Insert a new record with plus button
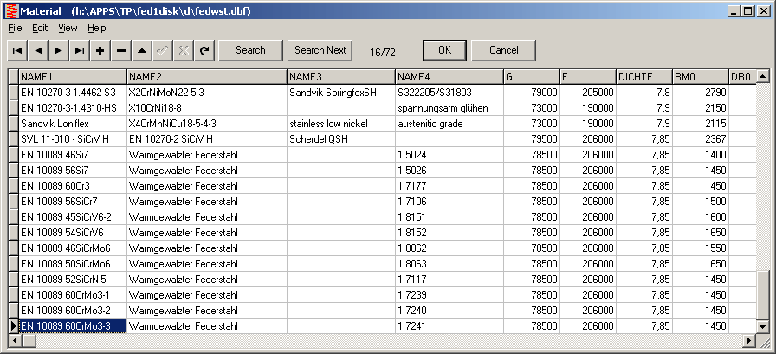The image size is (776, 354). tap(100, 50)
